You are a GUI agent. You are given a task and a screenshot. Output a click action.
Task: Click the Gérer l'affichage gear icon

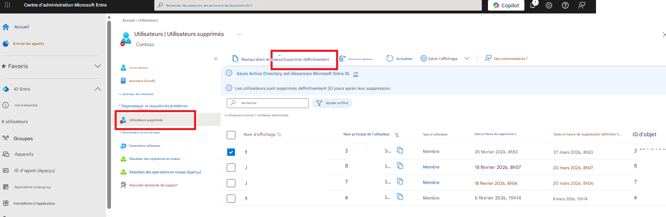(424, 58)
